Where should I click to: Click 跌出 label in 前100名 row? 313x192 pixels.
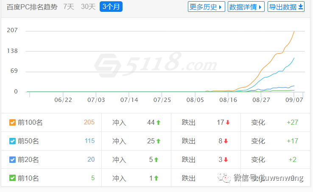(x=189, y=122)
